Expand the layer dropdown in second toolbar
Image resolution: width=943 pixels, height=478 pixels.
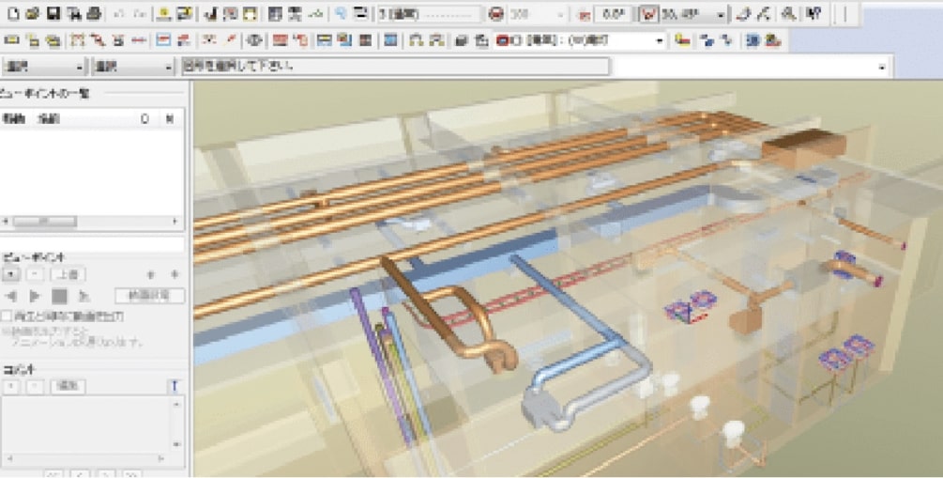coord(659,41)
